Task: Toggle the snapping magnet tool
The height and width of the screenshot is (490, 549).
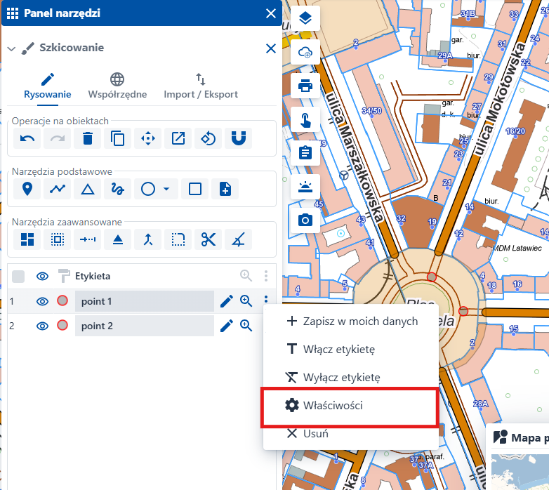Action: [x=239, y=138]
